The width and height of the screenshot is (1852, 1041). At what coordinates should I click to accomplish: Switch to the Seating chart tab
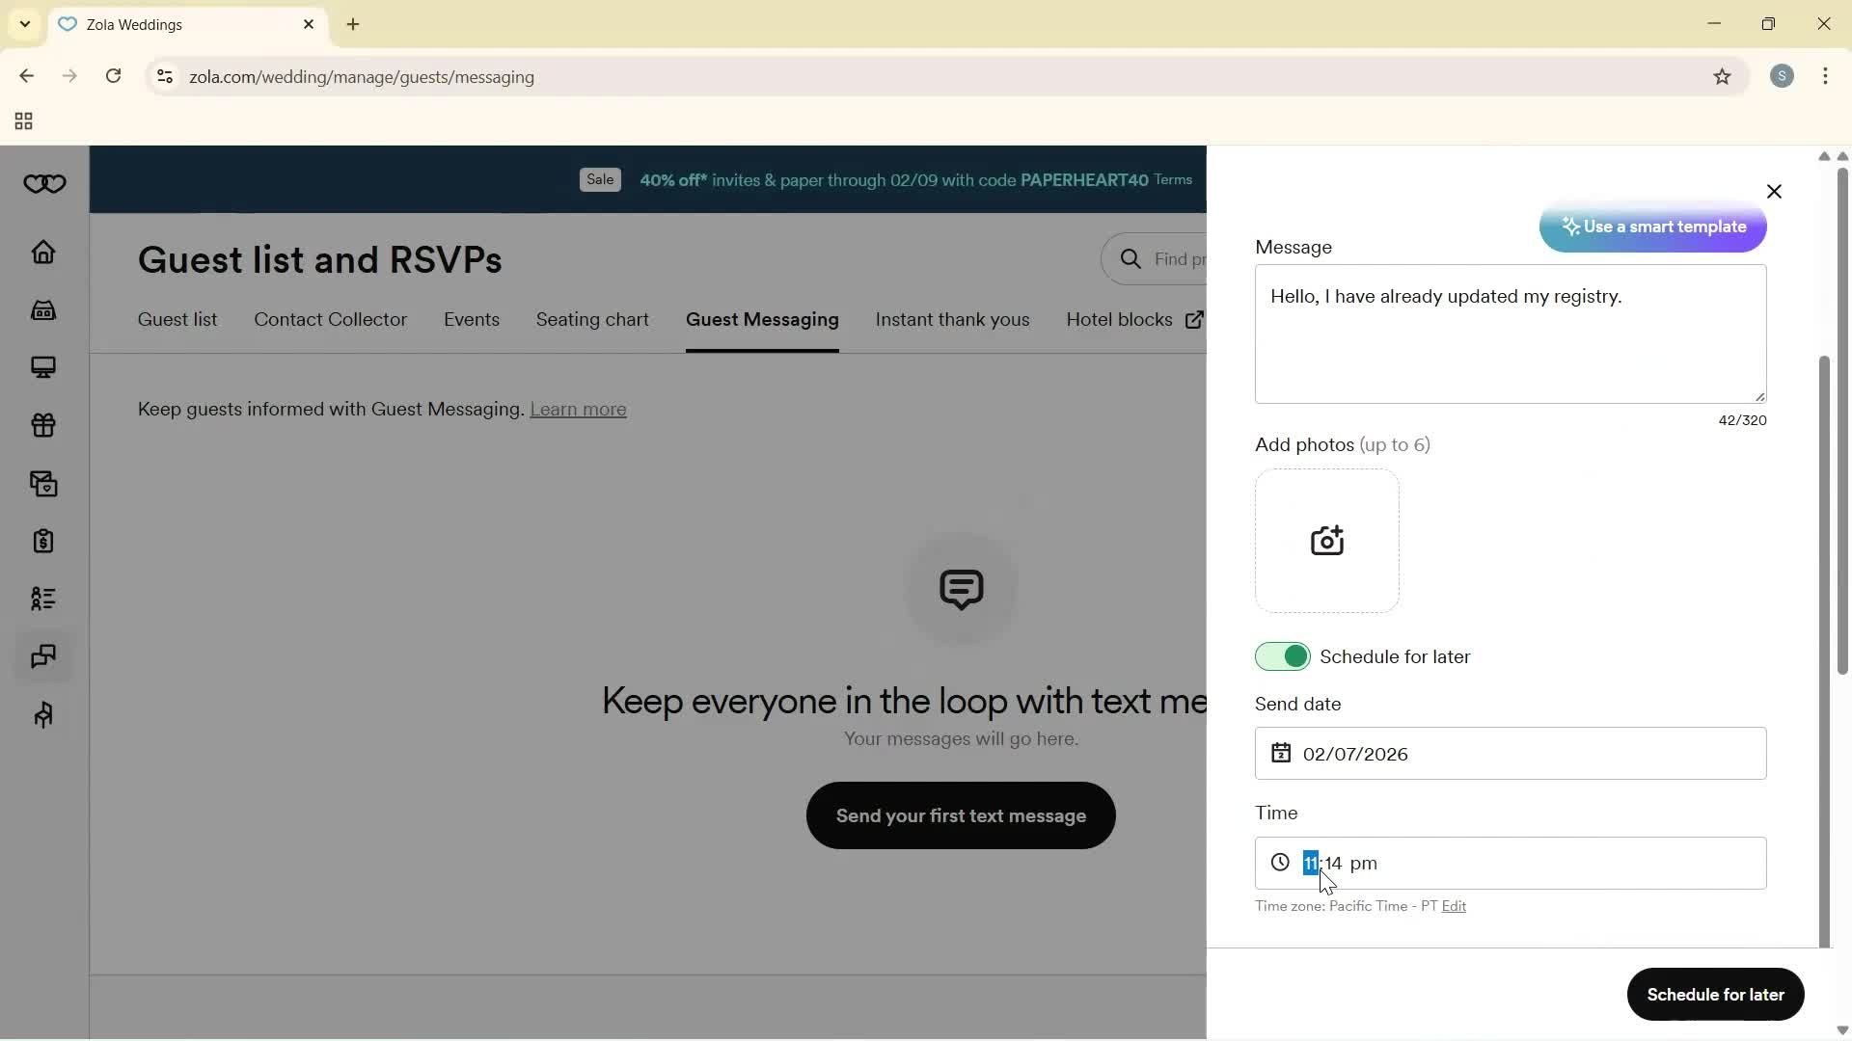(x=591, y=320)
